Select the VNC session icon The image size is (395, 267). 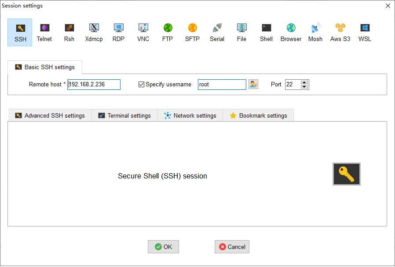pyautogui.click(x=143, y=32)
